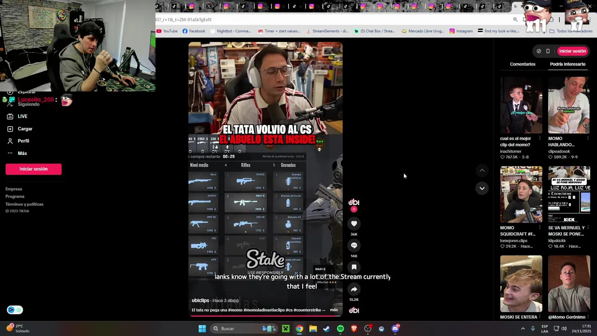
Task: Click the zoom magnifier in the address bar
Action: (x=515, y=20)
